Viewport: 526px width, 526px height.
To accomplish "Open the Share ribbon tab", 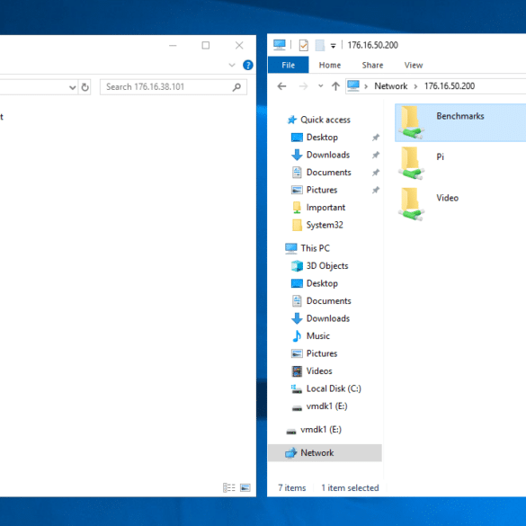I will [x=372, y=65].
